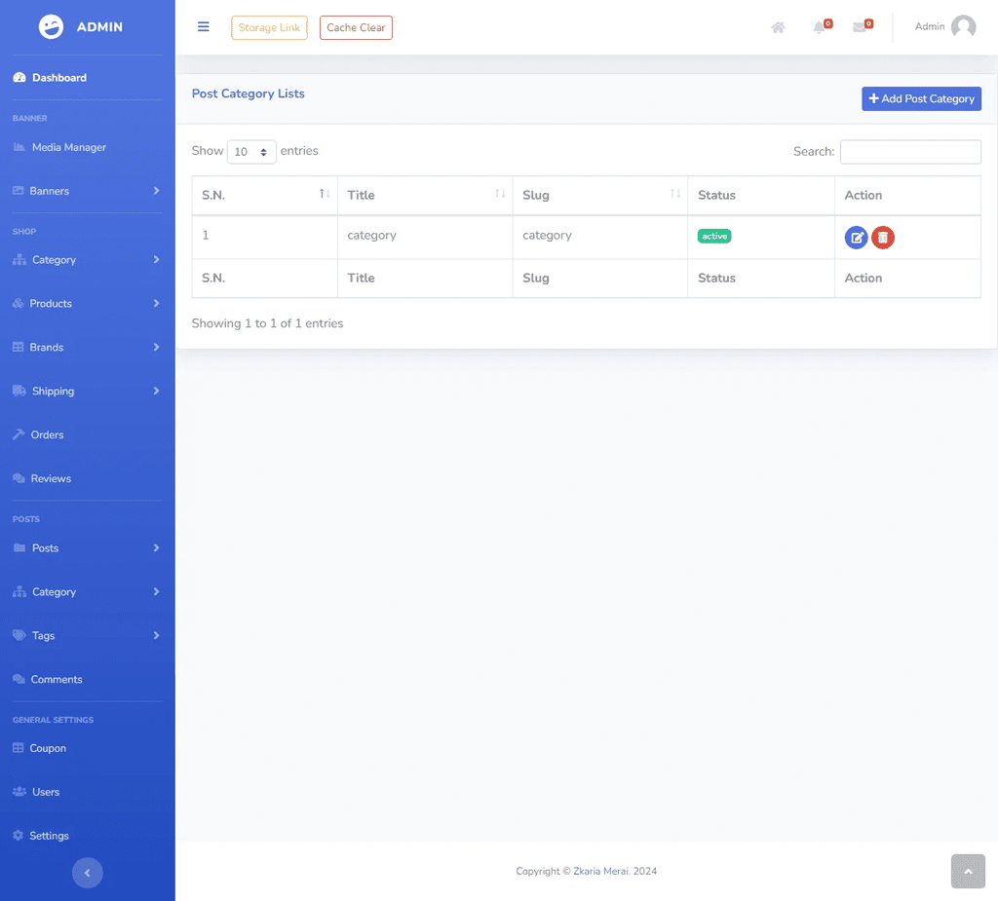Click the Coupon table icon
The image size is (998, 901).
[x=18, y=748]
